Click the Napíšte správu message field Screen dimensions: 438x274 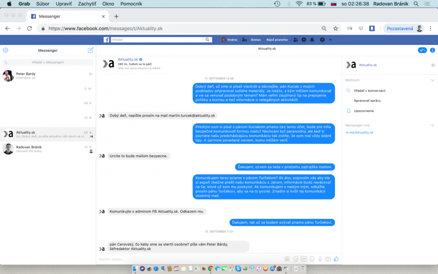[190, 259]
